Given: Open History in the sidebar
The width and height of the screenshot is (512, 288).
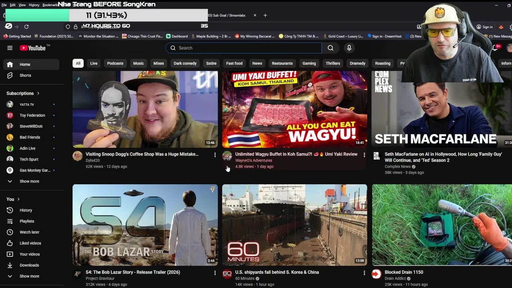Looking at the screenshot, I should pyautogui.click(x=31, y=210).
